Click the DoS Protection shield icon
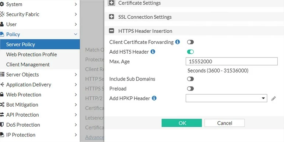The height and width of the screenshot is (142, 284). (x=2, y=125)
